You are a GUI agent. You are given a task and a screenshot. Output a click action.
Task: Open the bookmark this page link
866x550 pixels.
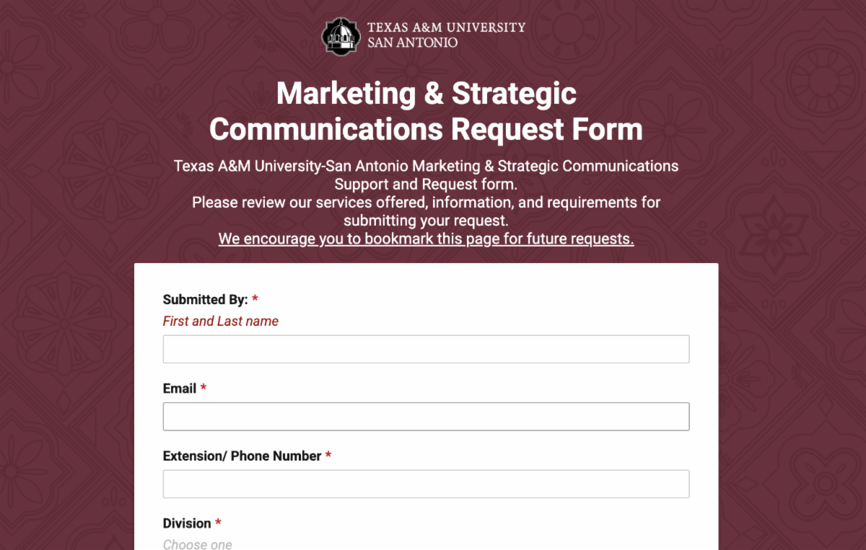426,239
